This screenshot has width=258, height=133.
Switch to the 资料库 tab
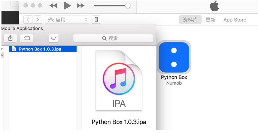(x=190, y=20)
